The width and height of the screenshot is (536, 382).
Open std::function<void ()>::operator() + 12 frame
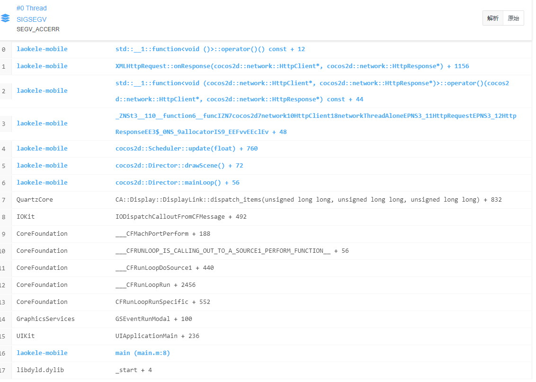210,49
